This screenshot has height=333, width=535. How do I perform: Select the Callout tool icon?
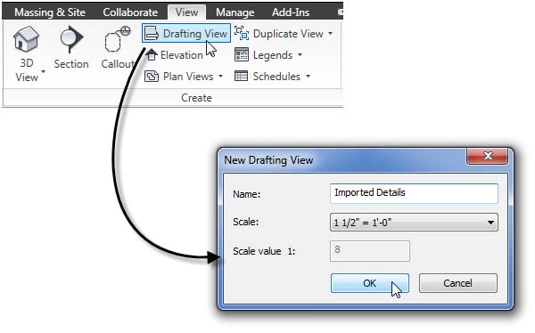point(117,39)
